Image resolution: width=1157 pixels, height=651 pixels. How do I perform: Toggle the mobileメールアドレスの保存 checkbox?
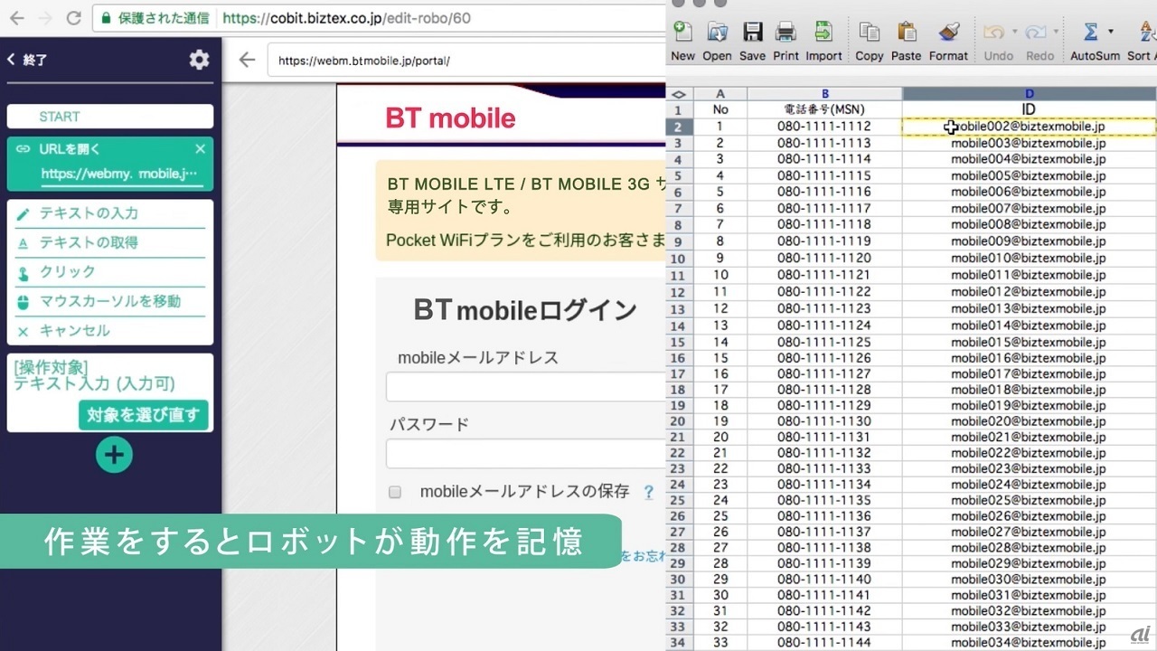[395, 493]
